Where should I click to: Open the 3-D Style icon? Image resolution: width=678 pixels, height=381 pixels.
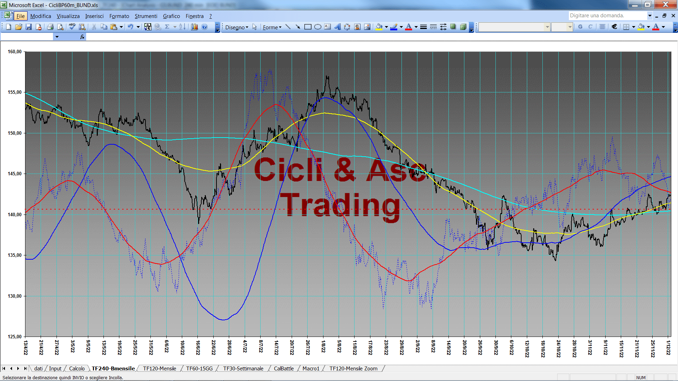tap(463, 27)
